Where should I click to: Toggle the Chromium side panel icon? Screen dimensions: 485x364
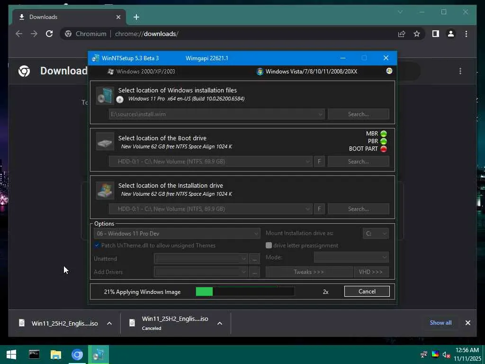436,34
